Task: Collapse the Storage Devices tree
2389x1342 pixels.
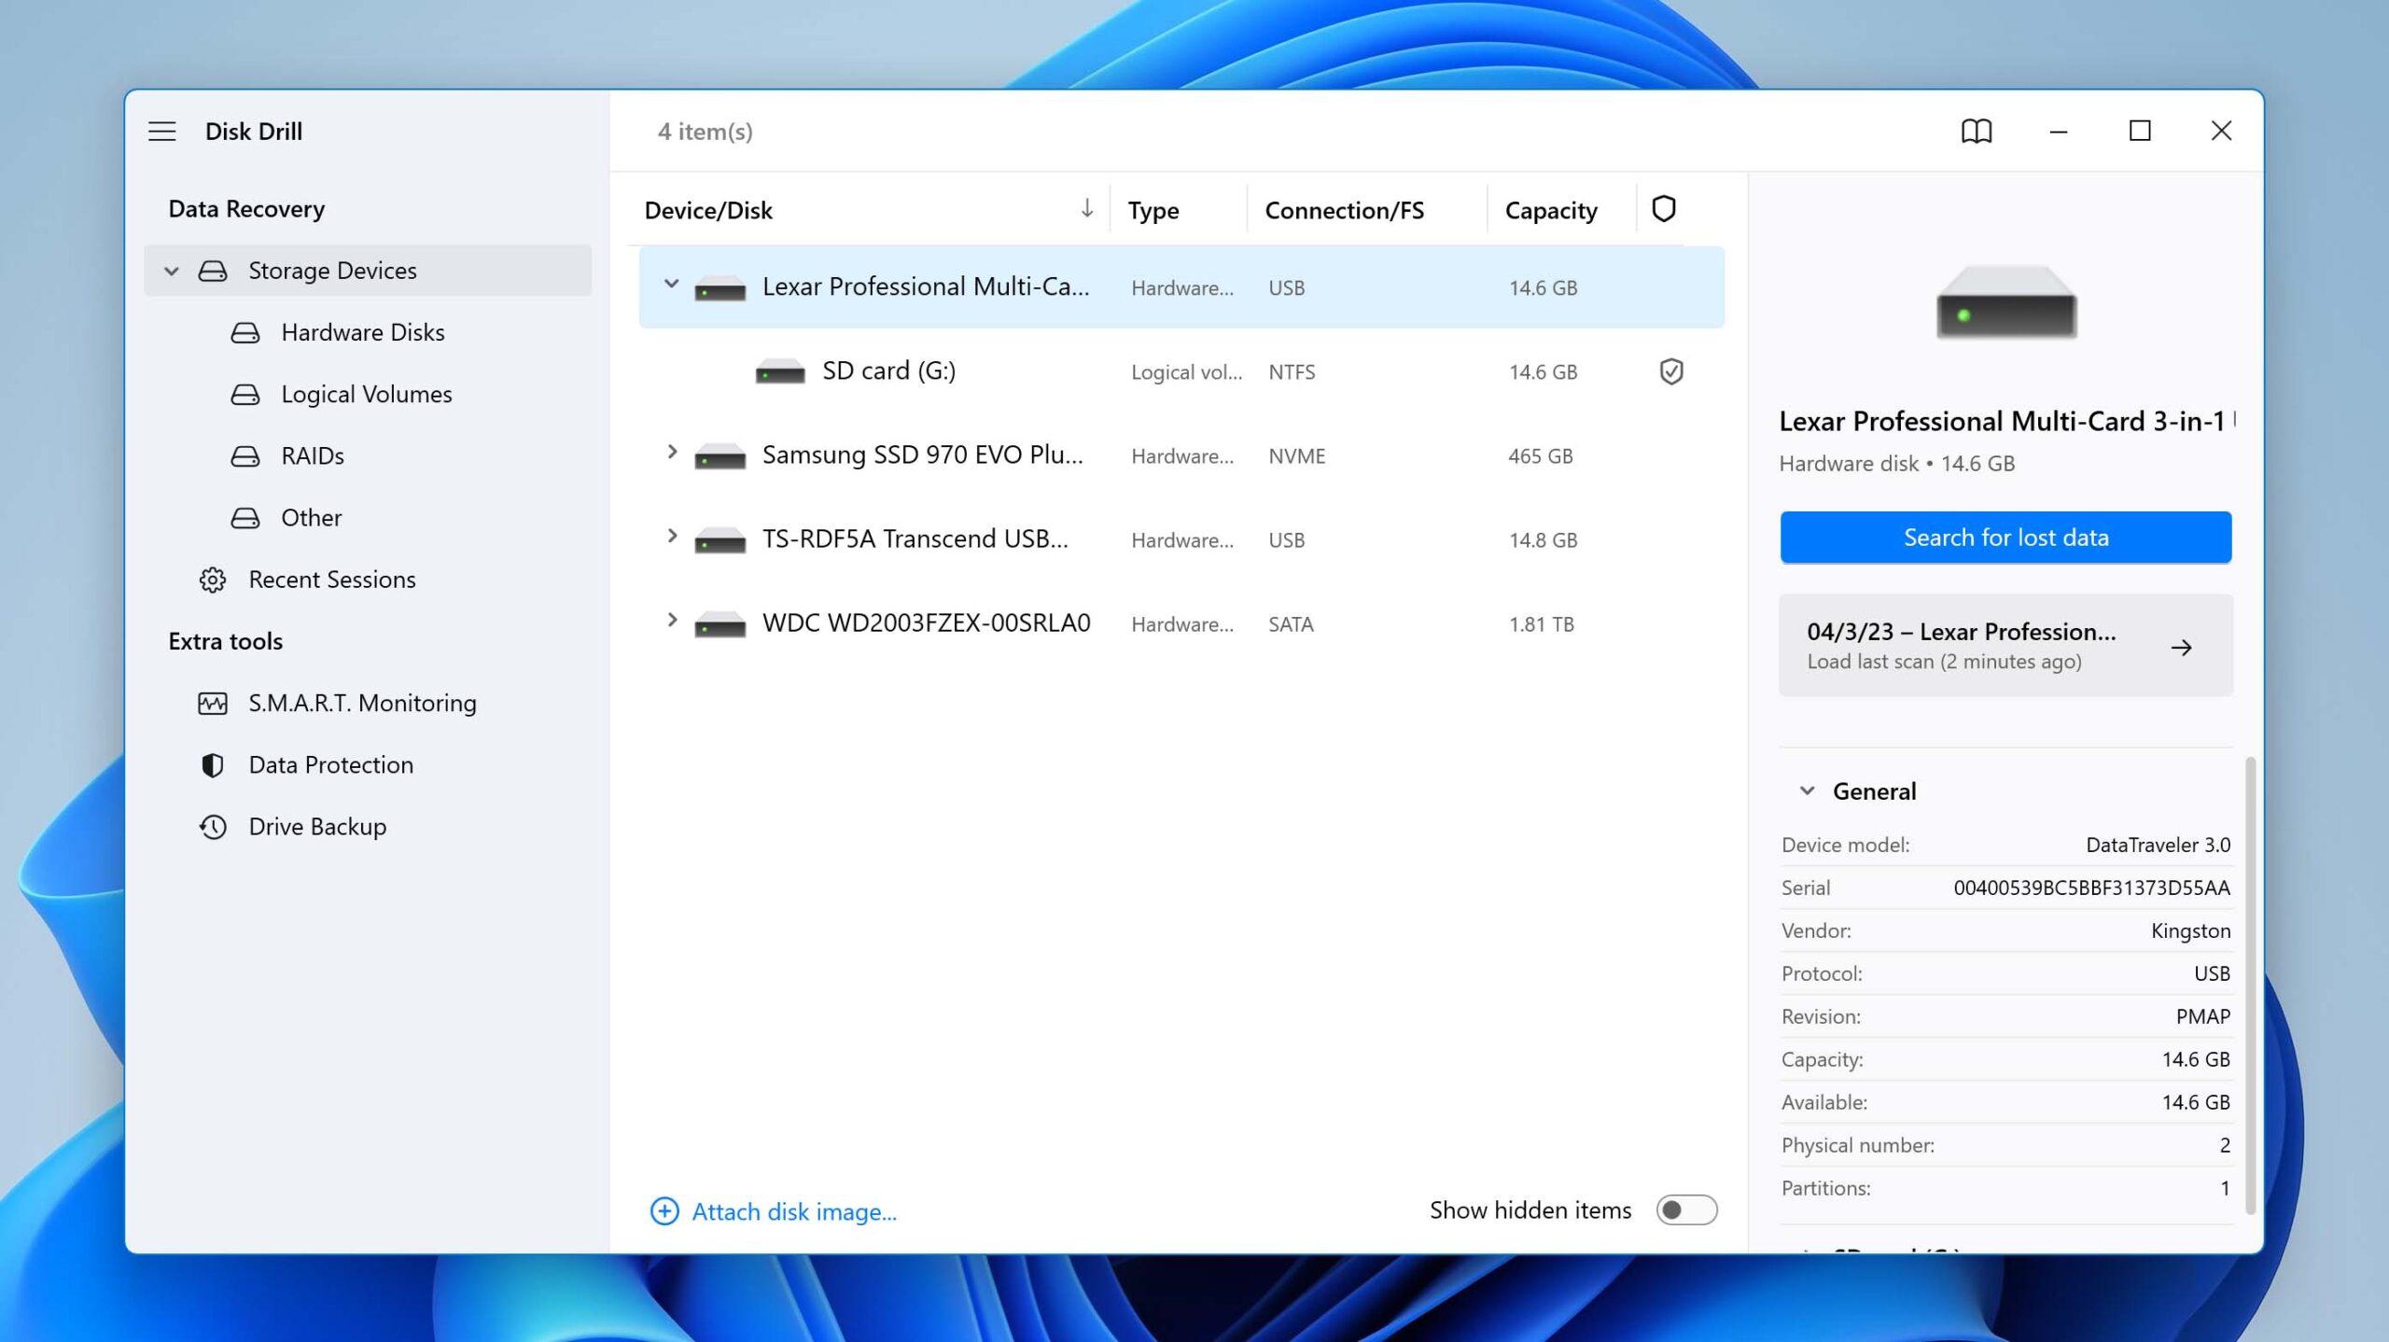Action: point(172,271)
